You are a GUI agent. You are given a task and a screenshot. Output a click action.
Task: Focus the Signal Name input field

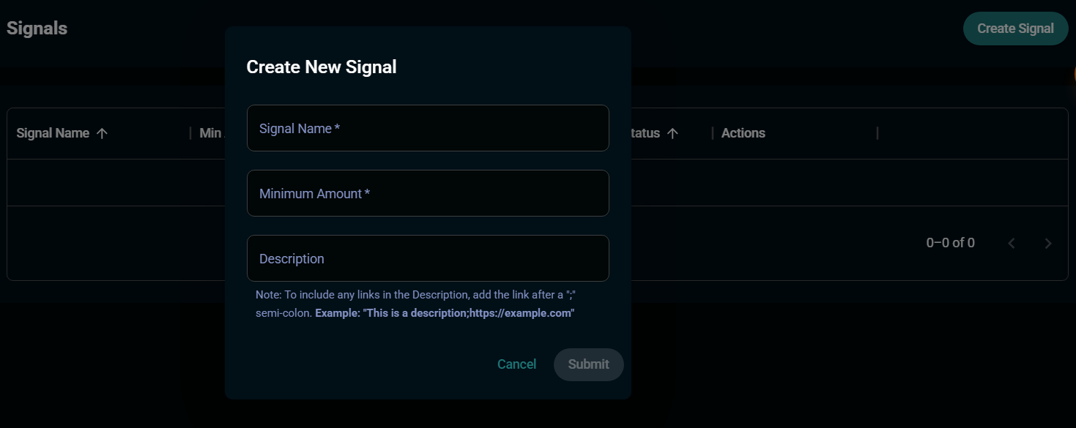428,128
